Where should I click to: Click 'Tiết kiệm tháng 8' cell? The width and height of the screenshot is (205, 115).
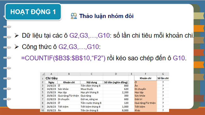click(91, 107)
